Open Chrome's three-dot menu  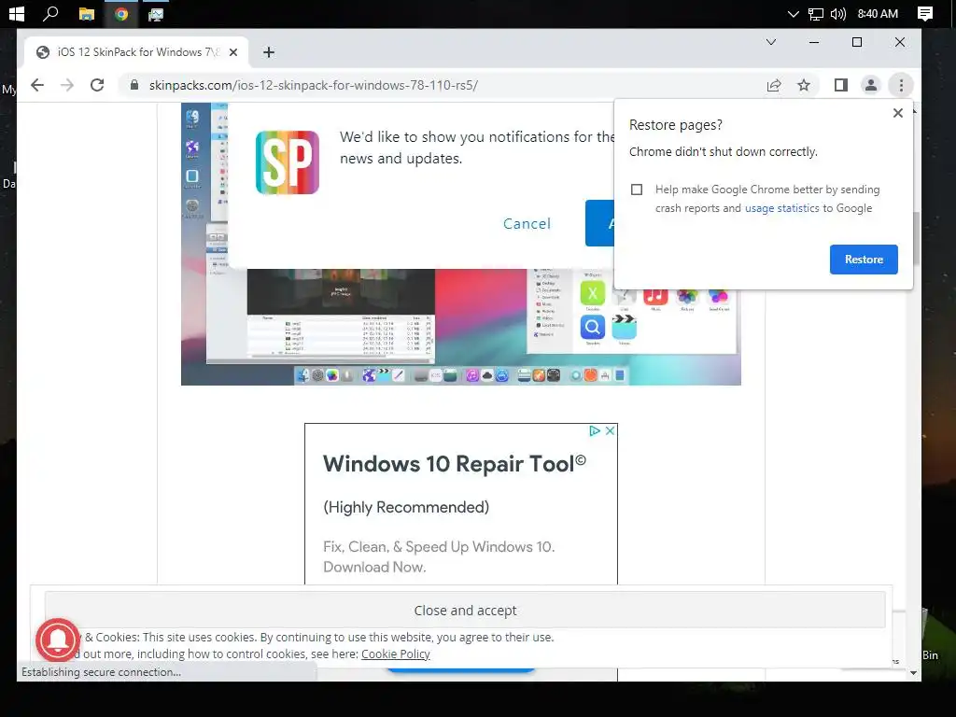[901, 85]
